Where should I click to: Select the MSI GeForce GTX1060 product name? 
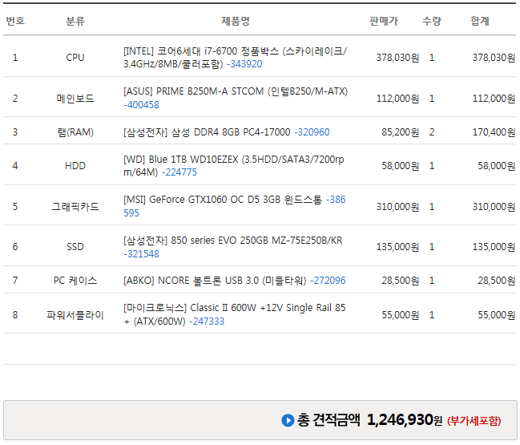(x=223, y=200)
